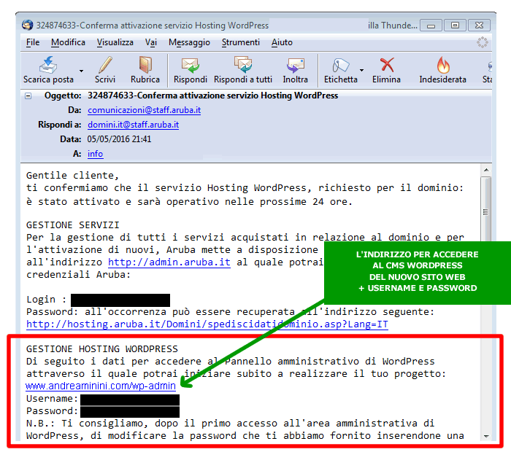Click sender comunicazioni@staff.aruba.it address
Image resolution: width=511 pixels, height=452 pixels.
tap(144, 110)
